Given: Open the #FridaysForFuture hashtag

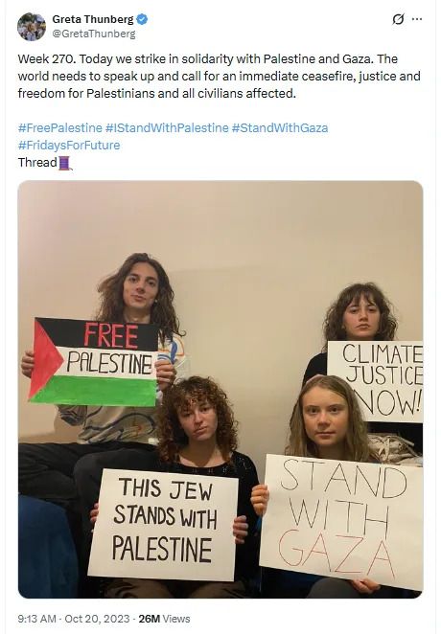Looking at the screenshot, I should point(69,146).
